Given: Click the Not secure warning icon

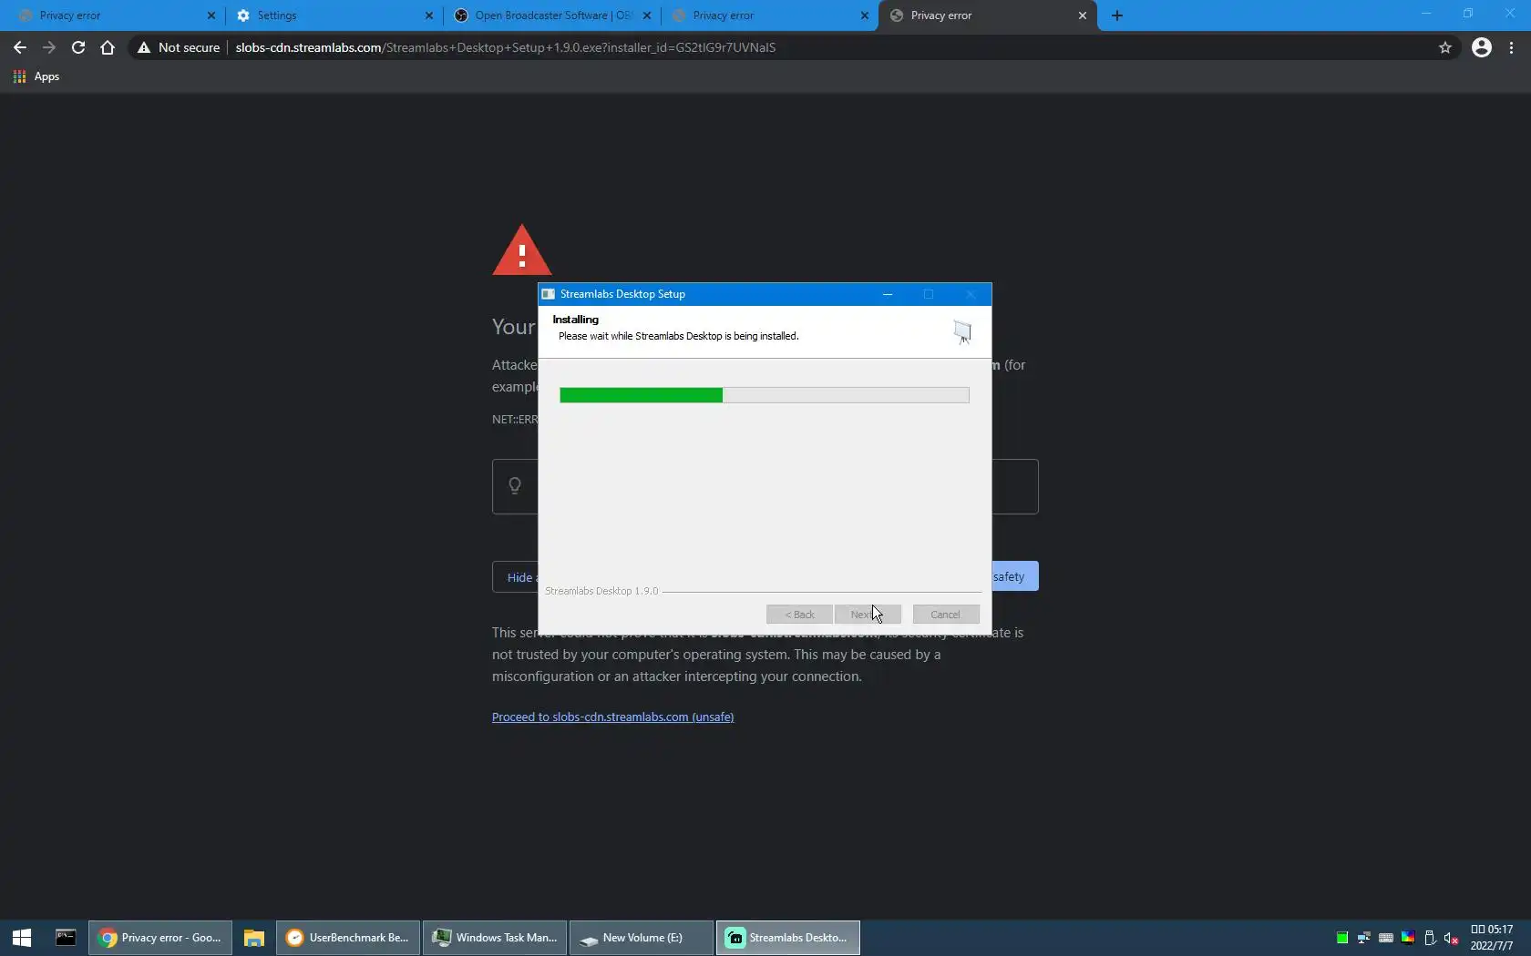Looking at the screenshot, I should [x=144, y=47].
